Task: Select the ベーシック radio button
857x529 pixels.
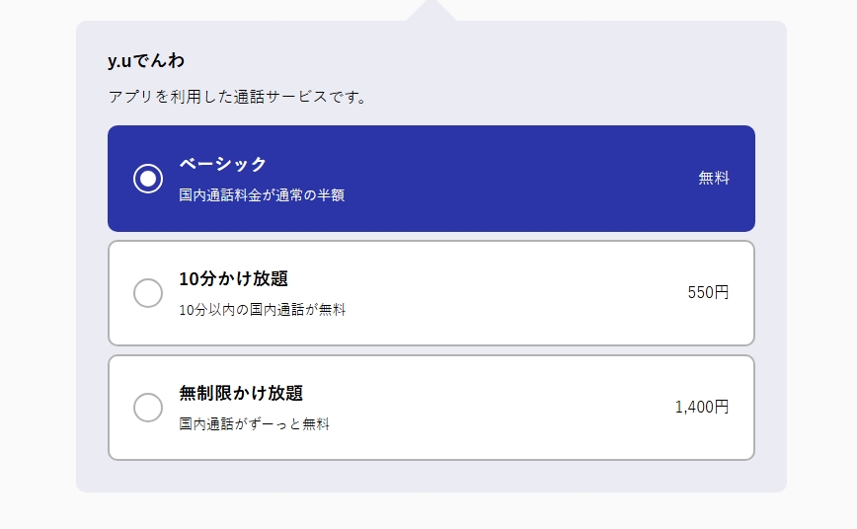Action: [x=148, y=179]
